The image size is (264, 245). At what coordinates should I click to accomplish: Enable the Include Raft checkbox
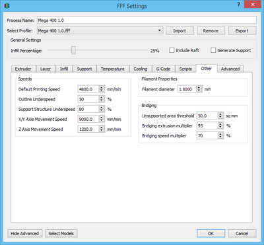click(x=172, y=50)
